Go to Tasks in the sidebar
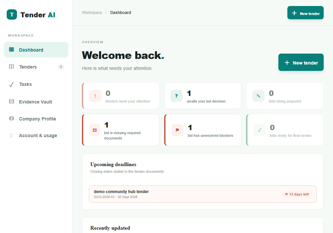Screen dimensions: 333x233 tap(36, 84)
